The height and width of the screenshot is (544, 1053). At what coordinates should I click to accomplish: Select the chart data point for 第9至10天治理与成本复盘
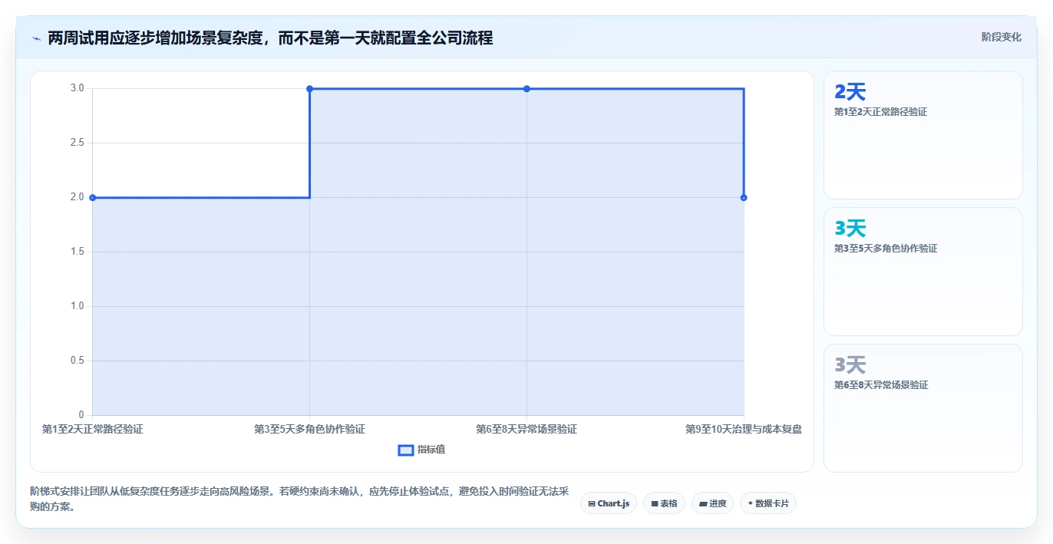[744, 197]
